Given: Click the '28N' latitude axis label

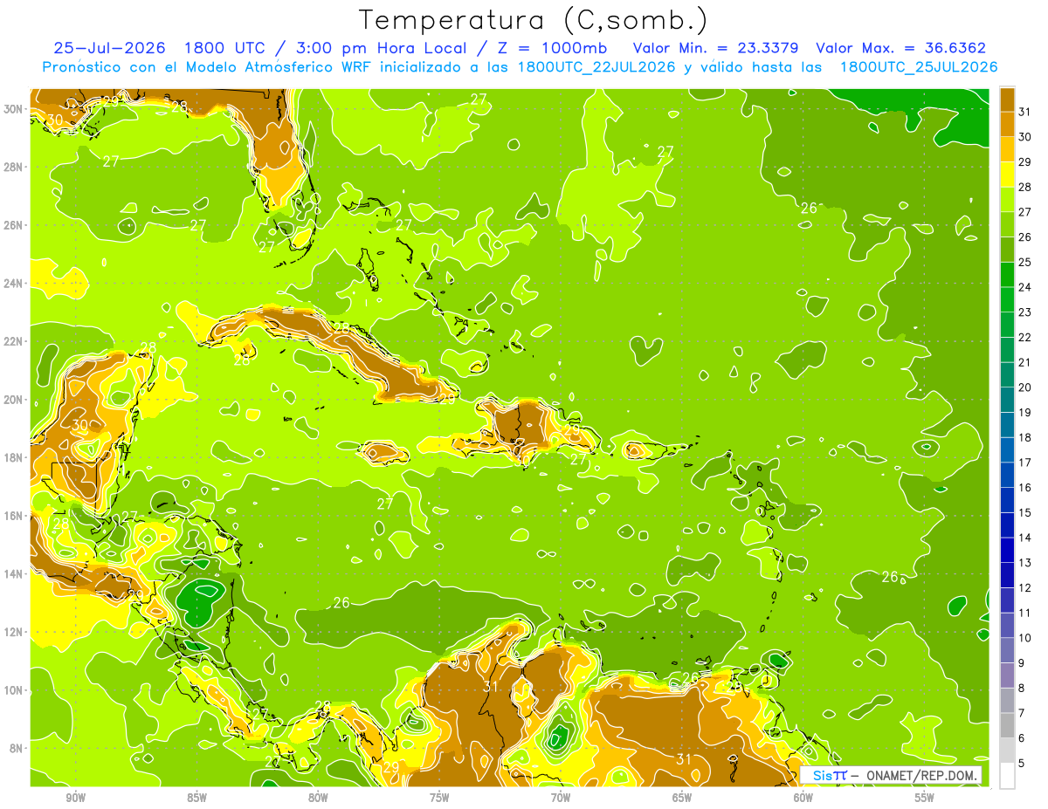Looking at the screenshot, I should click(x=14, y=167).
